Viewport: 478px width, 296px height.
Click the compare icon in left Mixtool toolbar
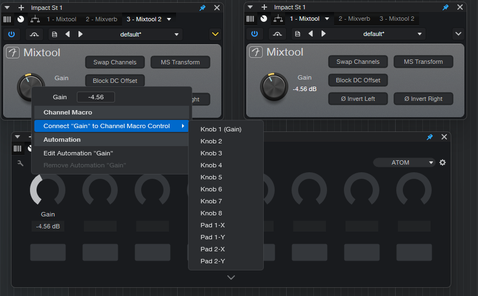click(34, 34)
